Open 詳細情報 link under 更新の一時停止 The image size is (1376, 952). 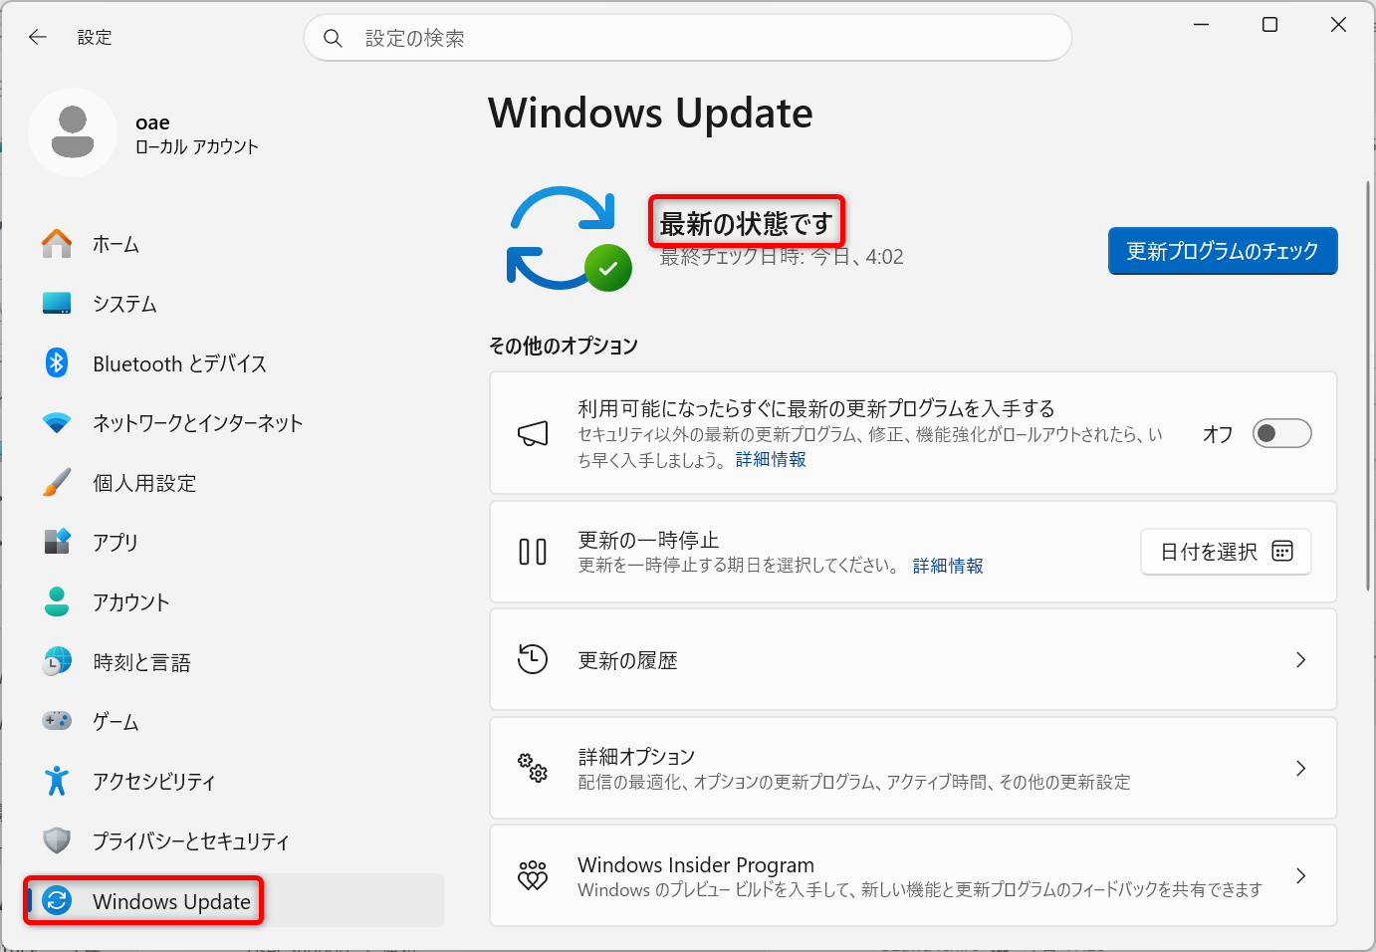[948, 566]
